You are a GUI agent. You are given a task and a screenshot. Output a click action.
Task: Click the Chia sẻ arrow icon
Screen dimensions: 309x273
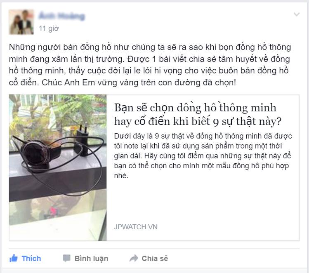[x=134, y=258]
